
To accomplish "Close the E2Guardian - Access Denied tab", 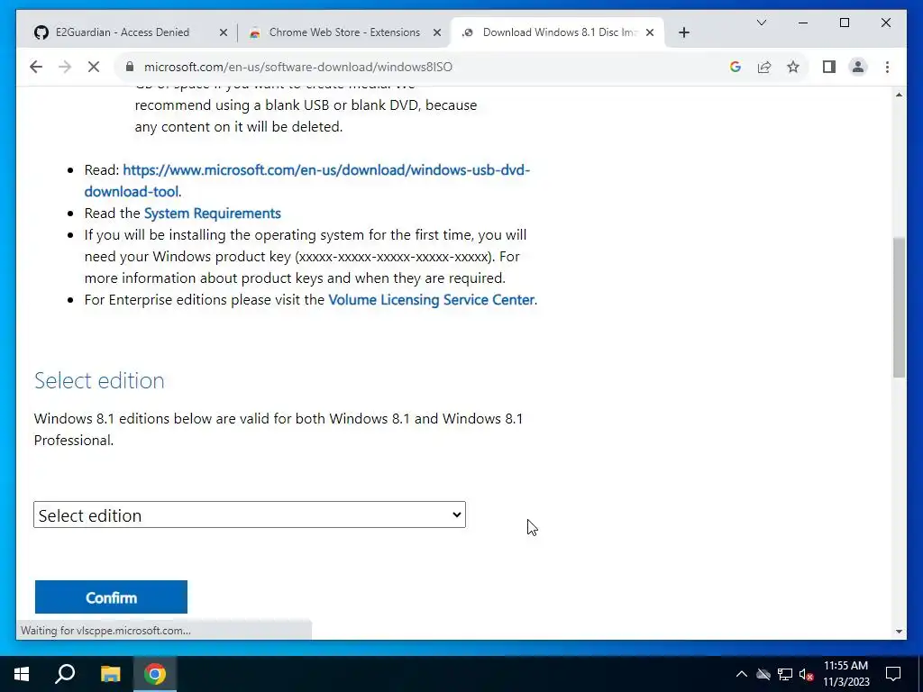I will point(224,32).
